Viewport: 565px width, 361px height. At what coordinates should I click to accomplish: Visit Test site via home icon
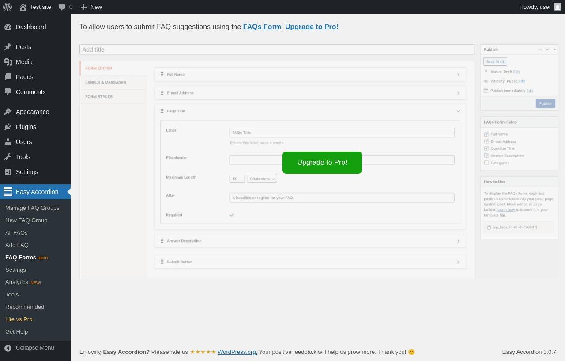[x=23, y=7]
